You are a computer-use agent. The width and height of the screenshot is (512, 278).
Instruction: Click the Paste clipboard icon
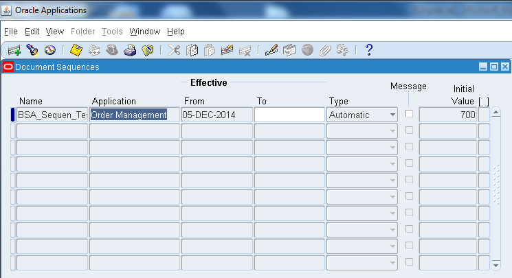point(210,50)
